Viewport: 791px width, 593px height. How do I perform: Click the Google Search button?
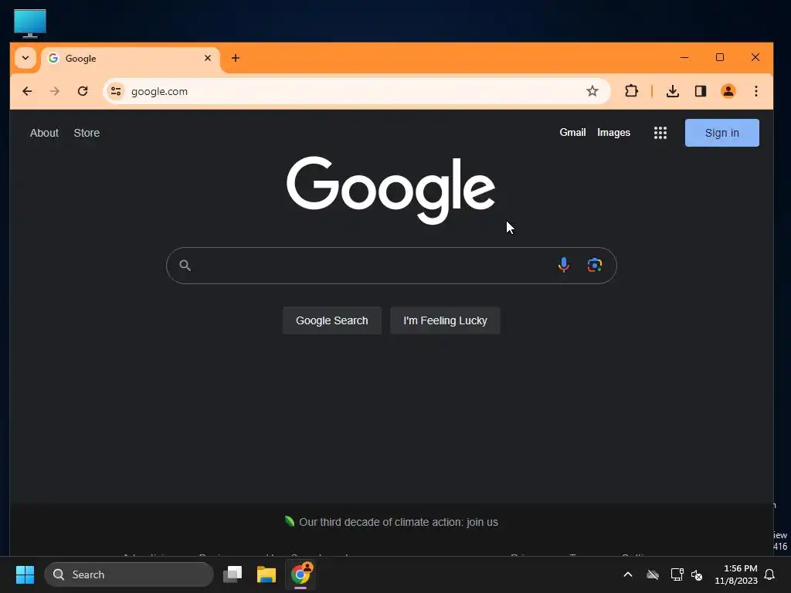pos(332,320)
